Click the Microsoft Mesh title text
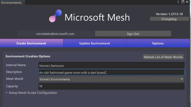The image size is (191, 107). 97,17
